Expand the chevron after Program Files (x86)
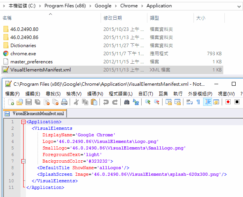243x197 pixels. click(x=90, y=6)
